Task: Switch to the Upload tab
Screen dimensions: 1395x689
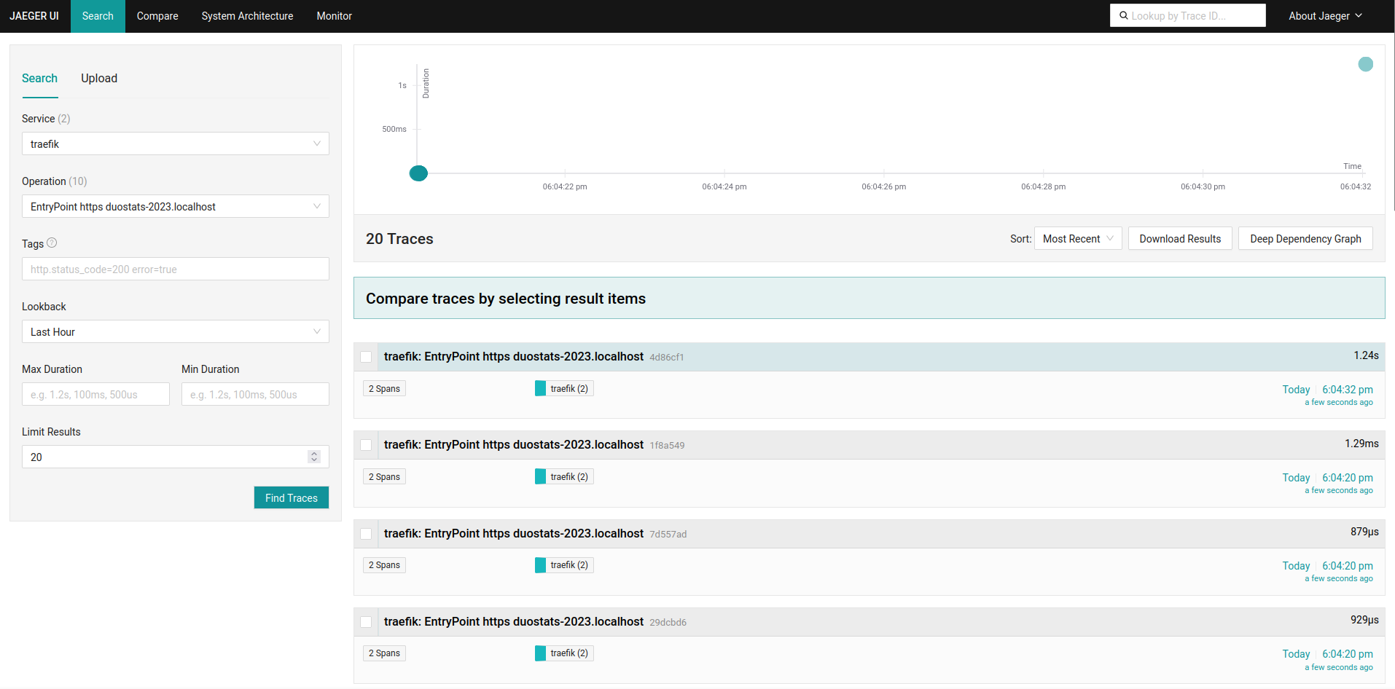Action: click(99, 79)
